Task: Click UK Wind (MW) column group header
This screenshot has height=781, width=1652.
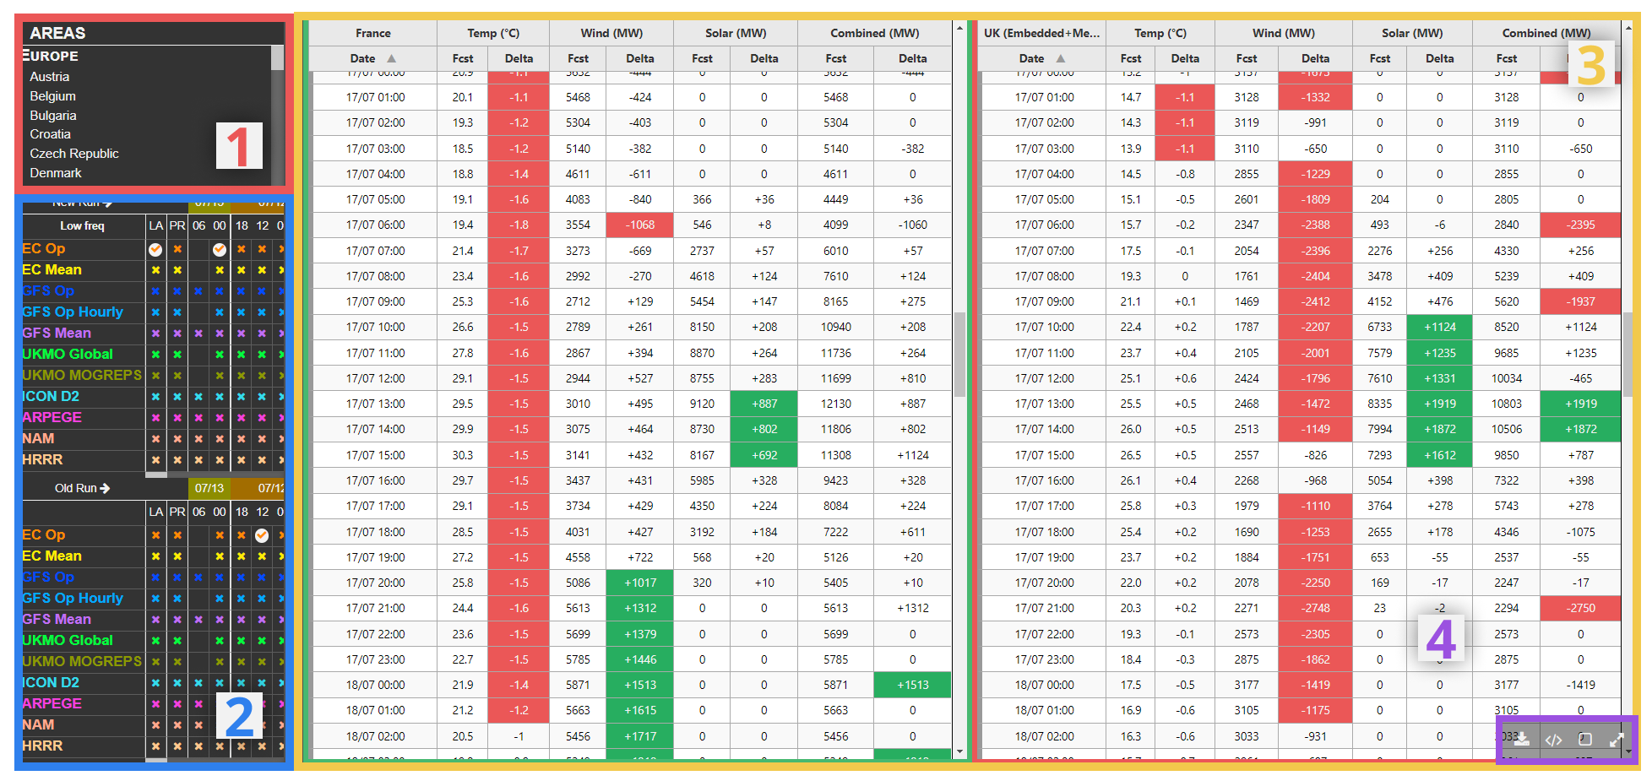Action: point(1284,33)
